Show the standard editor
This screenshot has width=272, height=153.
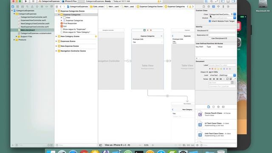point(206,1)
